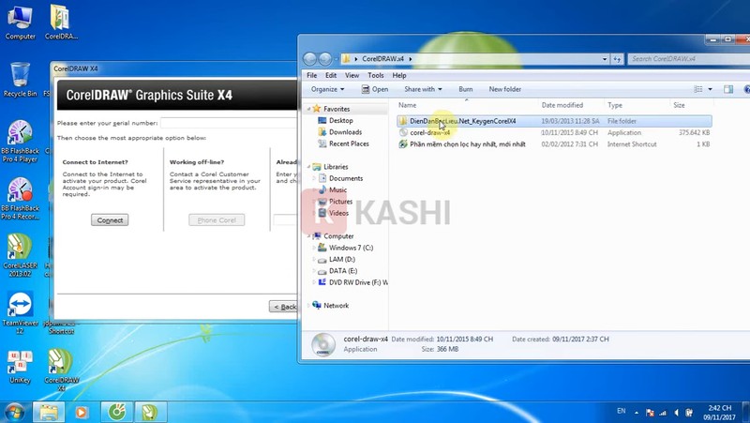
Task: Open the TeamViewer 12 shortcut
Action: click(x=20, y=313)
